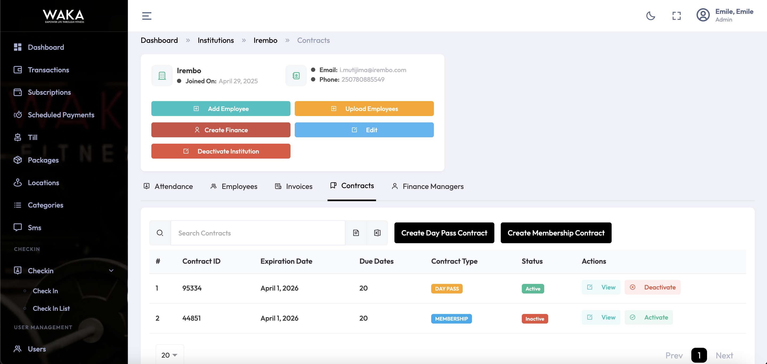
Task: Open the Till sidebar item
Action: pyautogui.click(x=33, y=137)
